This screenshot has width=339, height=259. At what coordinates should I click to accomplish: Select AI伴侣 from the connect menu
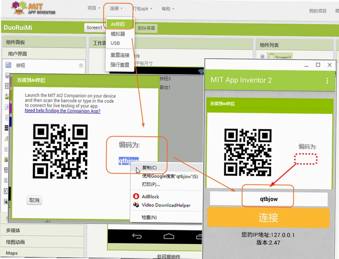[x=120, y=24]
